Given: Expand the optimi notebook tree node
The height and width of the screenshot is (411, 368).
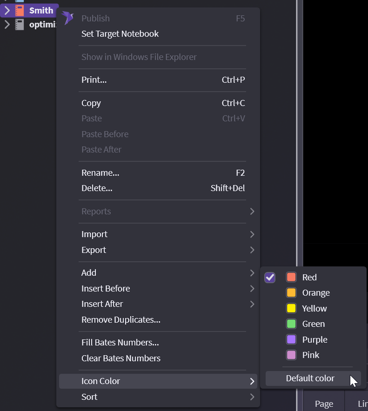Looking at the screenshot, I should pyautogui.click(x=7, y=24).
